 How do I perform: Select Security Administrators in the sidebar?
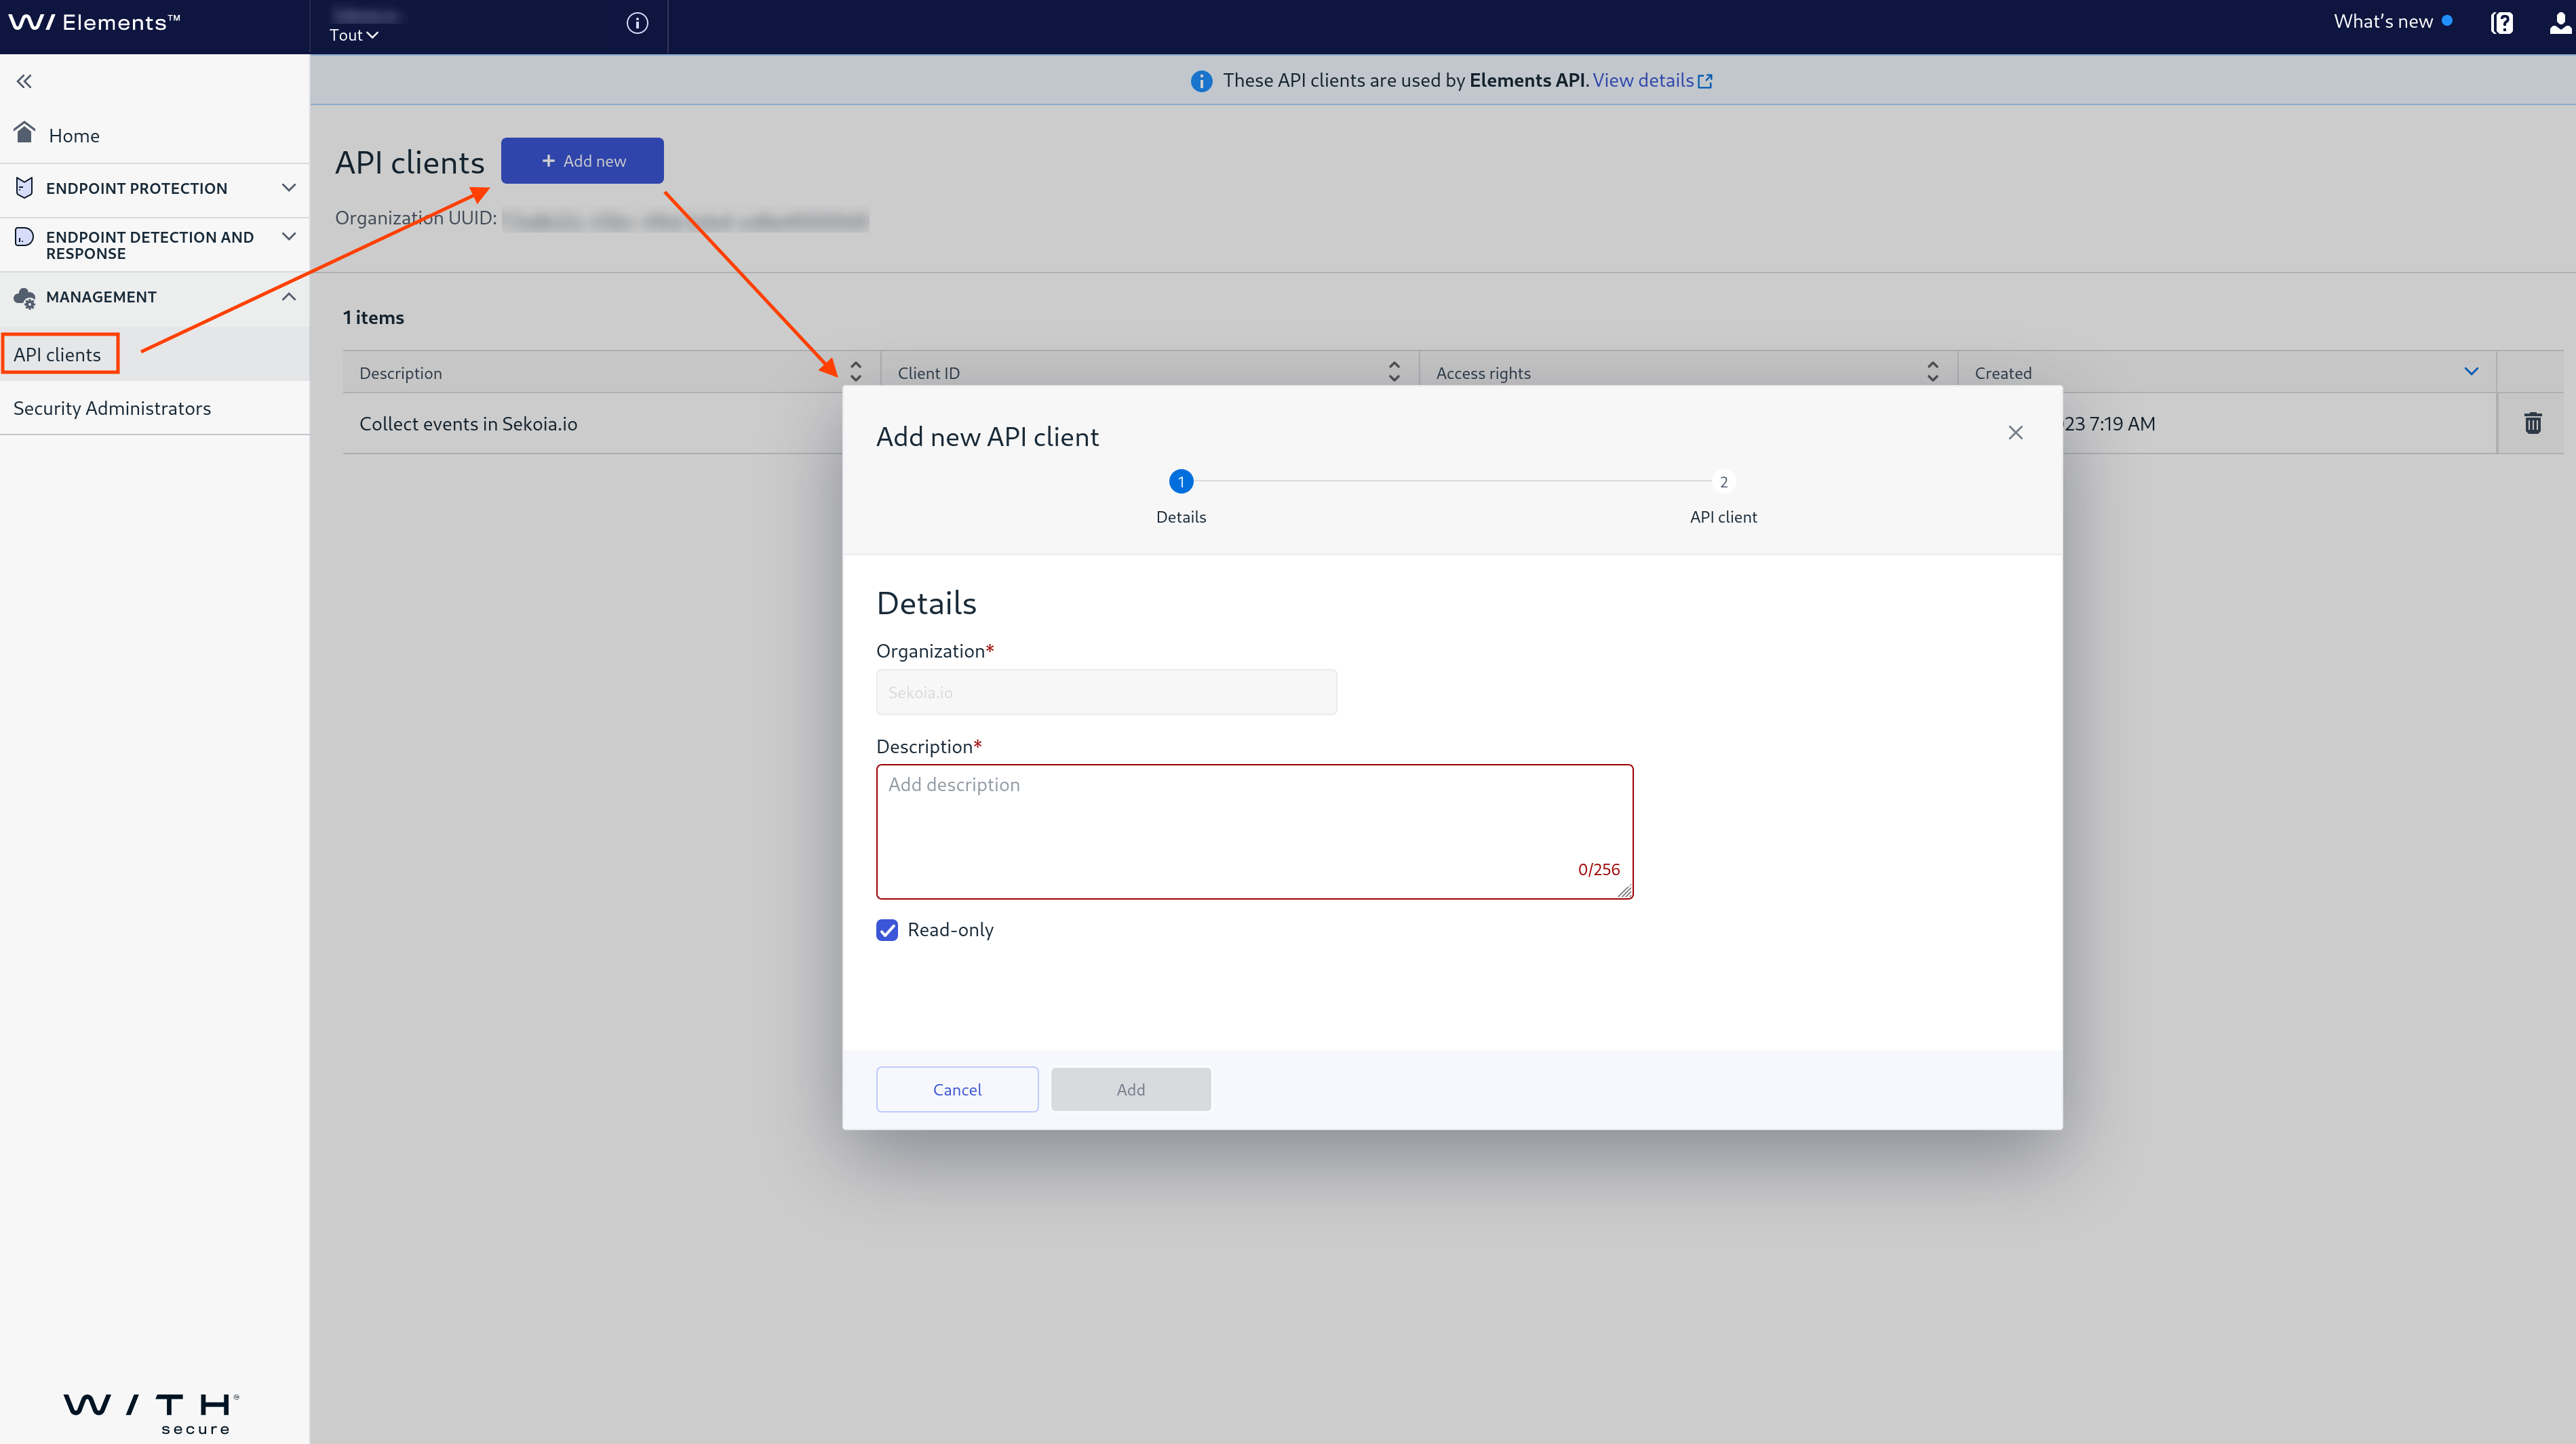pyautogui.click(x=112, y=407)
